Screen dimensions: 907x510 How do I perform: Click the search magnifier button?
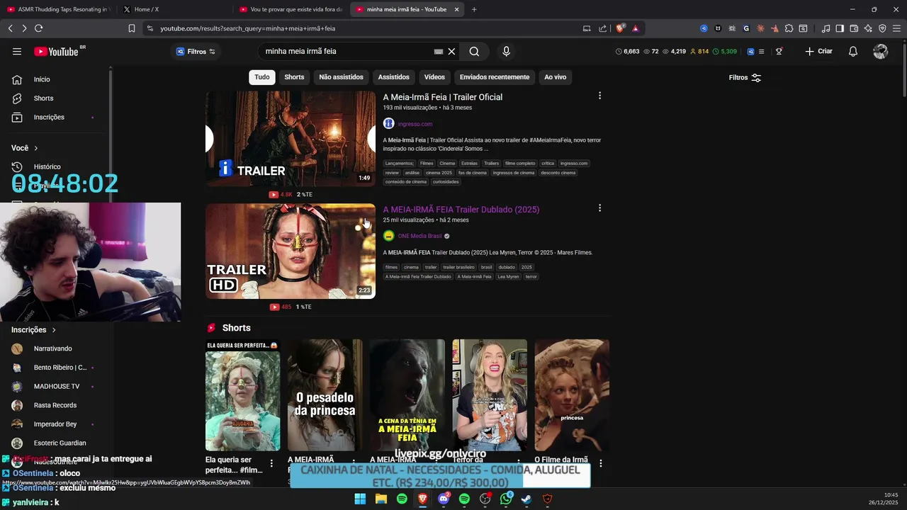coord(474,51)
